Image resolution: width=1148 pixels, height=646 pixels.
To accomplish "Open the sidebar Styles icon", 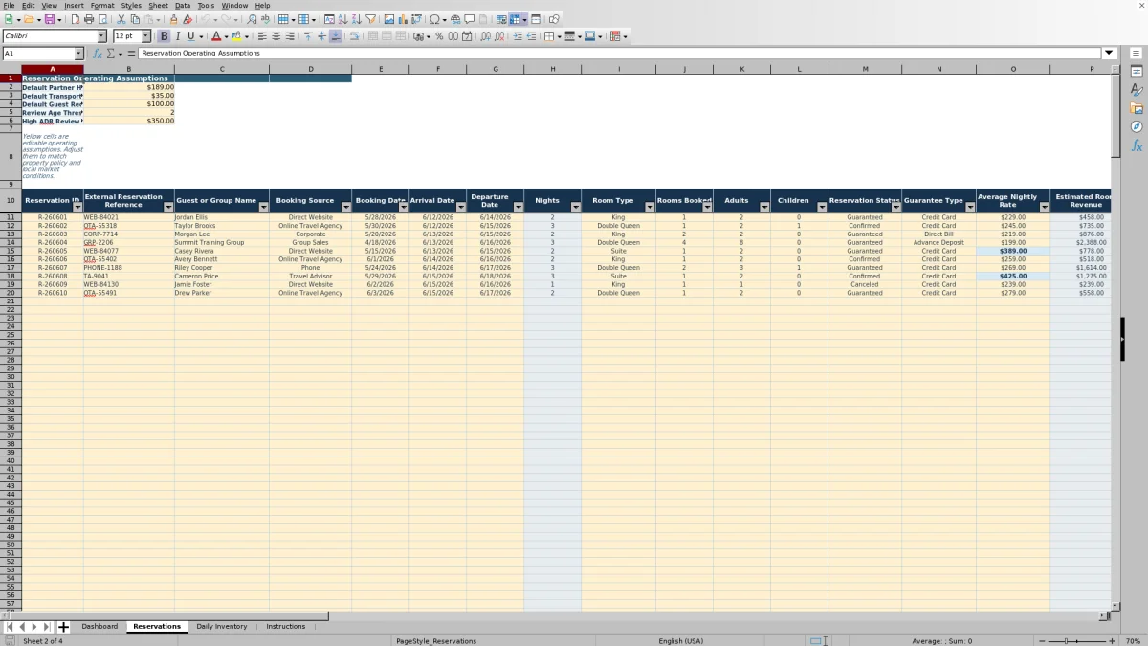I will (1137, 89).
